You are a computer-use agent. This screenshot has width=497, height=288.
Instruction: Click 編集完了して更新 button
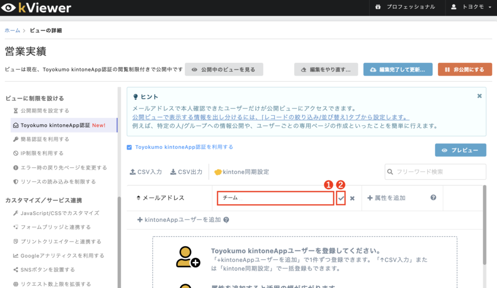[x=398, y=70]
